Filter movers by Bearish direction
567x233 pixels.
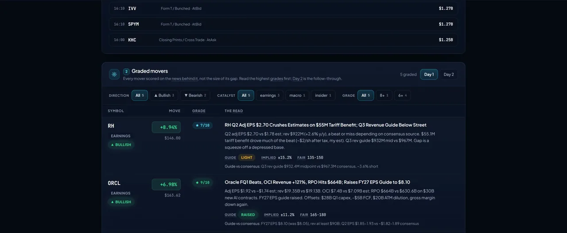[195, 95]
